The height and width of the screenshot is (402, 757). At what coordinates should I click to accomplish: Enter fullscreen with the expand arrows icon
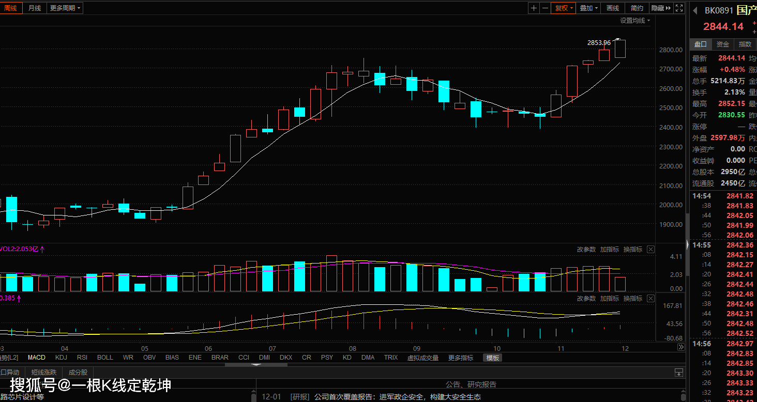680,8
